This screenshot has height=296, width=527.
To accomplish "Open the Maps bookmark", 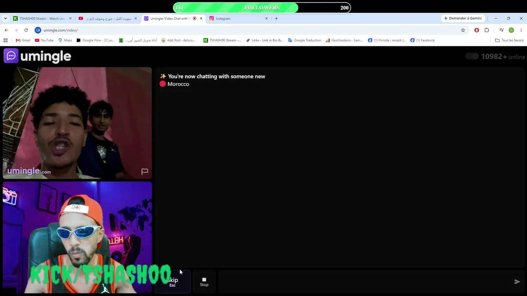I will tap(65, 40).
